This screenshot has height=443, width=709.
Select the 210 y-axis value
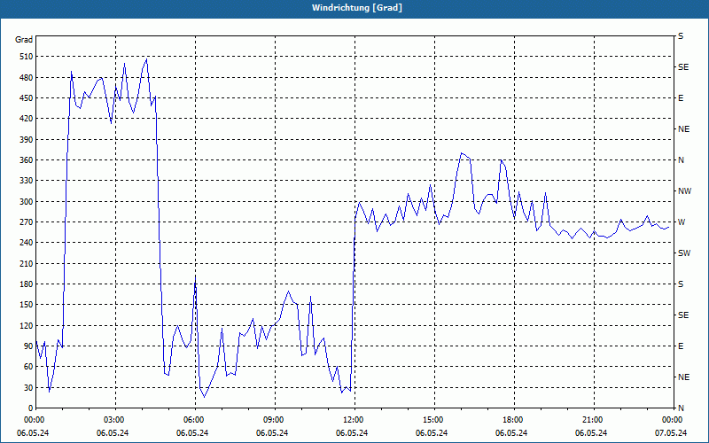pyautogui.click(x=27, y=263)
